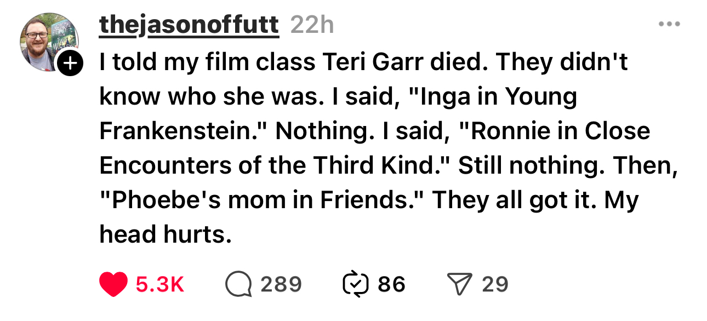This screenshot has width=707, height=321.
Task: Click the words "Still nothing" in the post
Action: pyautogui.click(x=531, y=165)
